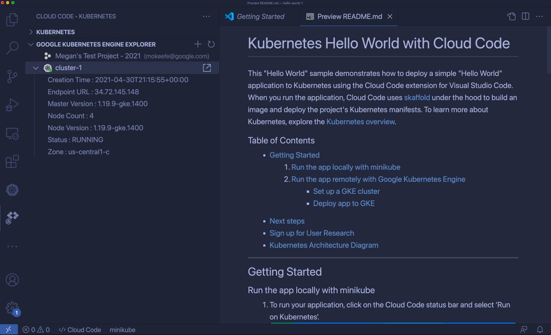Click the minikube item in the status bar
The image size is (551, 335).
(x=122, y=329)
